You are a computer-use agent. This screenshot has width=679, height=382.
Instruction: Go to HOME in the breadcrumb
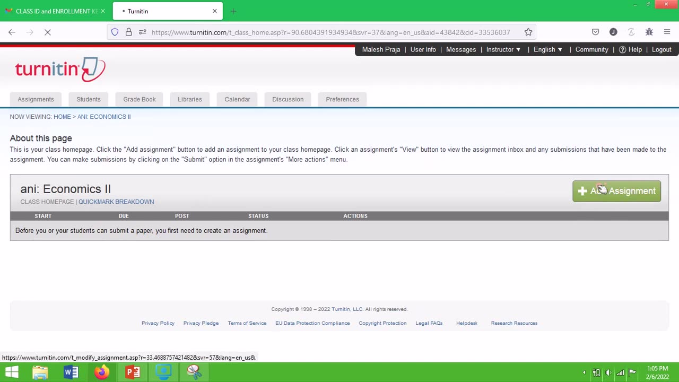[x=62, y=117]
